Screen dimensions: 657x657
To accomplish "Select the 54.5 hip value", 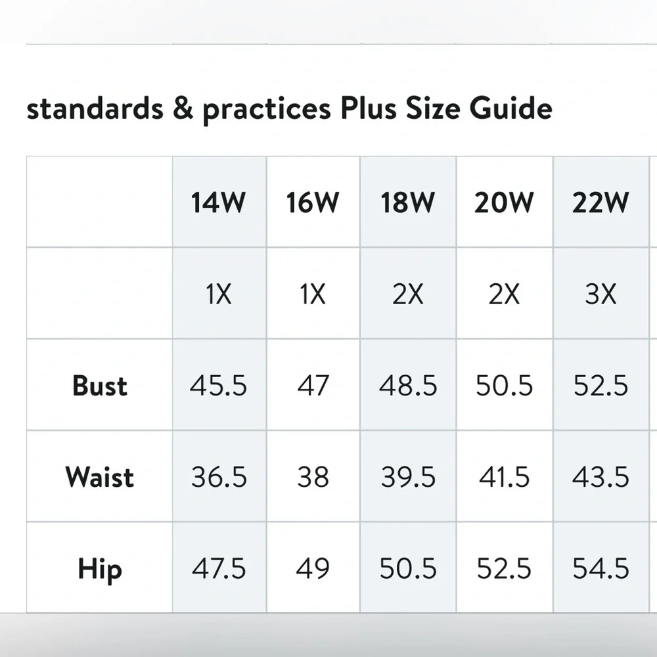I will (x=600, y=568).
